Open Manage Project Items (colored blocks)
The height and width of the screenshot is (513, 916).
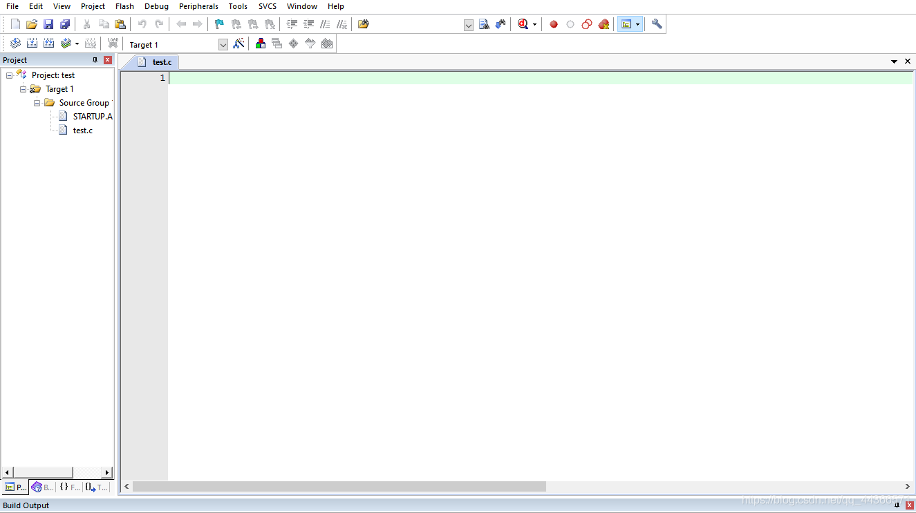261,43
